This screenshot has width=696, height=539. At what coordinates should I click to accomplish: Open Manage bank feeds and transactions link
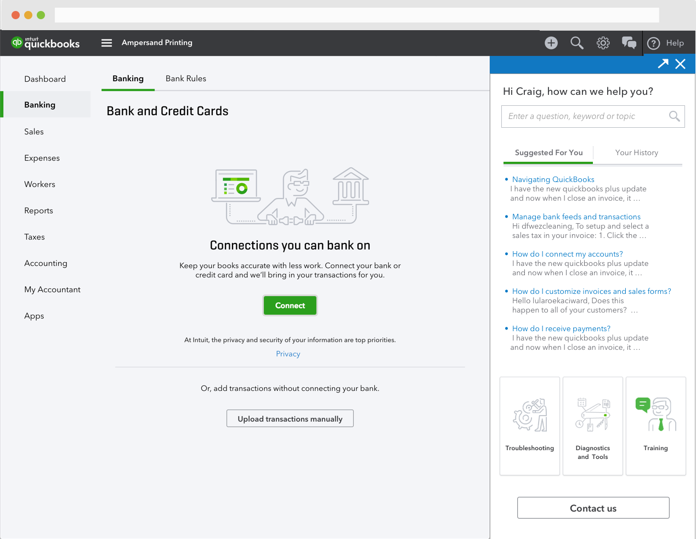576,217
